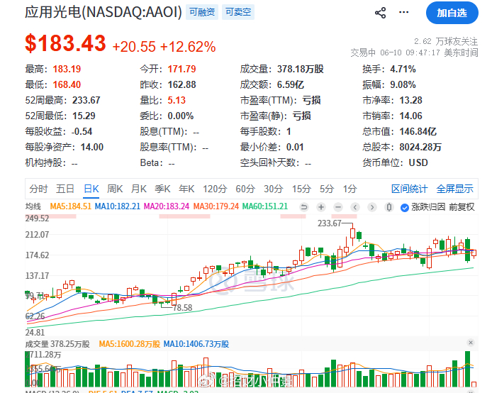Switch to the 分时 chart tab
492x393 pixels.
click(38, 189)
